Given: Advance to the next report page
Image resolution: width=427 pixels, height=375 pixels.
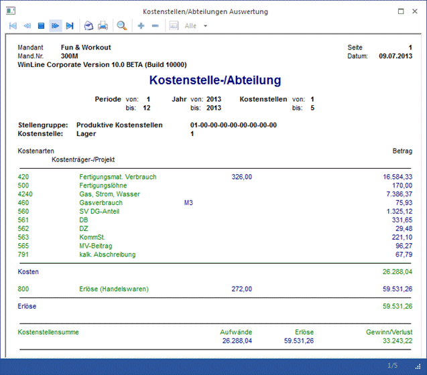Looking at the screenshot, I should click(56, 25).
